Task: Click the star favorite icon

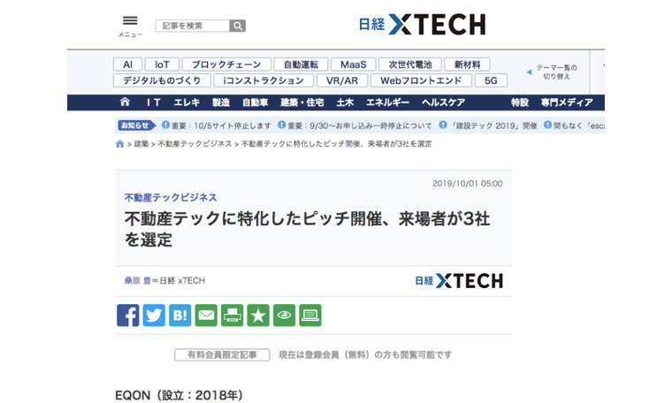Action: click(x=257, y=315)
